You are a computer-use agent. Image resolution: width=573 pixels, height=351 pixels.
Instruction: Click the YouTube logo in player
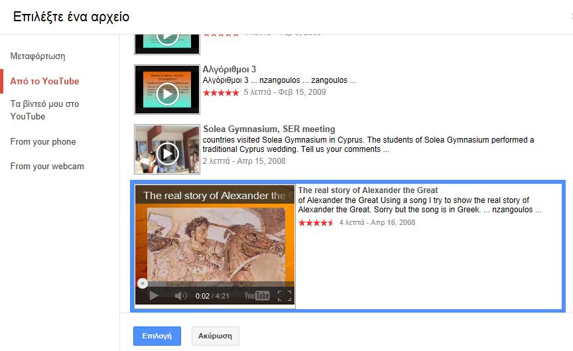257,295
